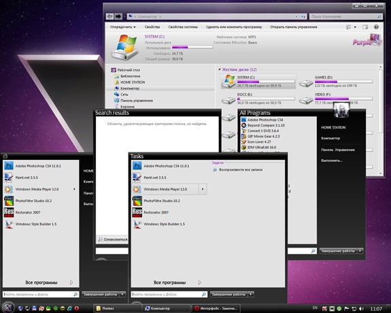The height and width of the screenshot is (313, 391).
Task: Launch Internet Explorer from quick launch
Action: coord(69,308)
